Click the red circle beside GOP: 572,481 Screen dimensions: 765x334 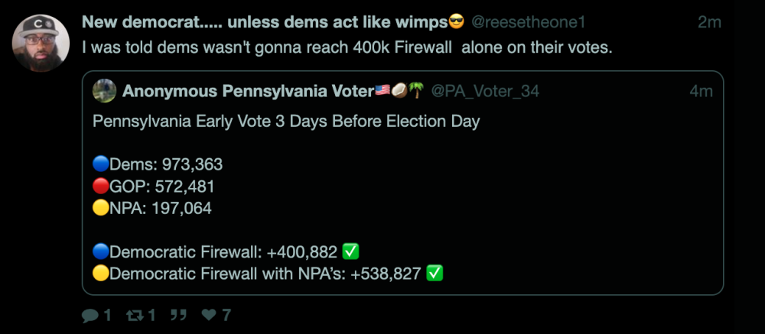(100, 186)
